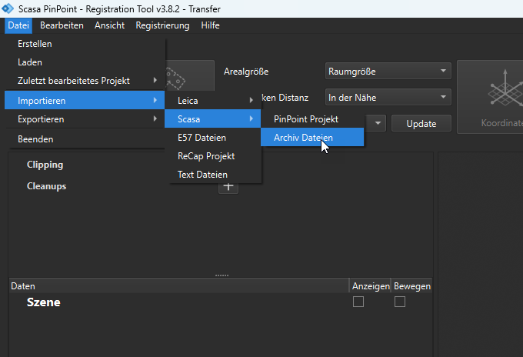The height and width of the screenshot is (357, 523).
Task: Import a ReCap Projekt
Action: (213, 156)
